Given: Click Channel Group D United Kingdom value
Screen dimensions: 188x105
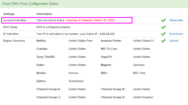Looking at the screenshot, I should tap(143, 97).
